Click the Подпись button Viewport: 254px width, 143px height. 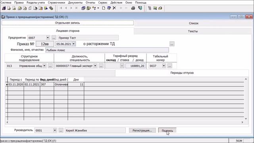click(167, 131)
